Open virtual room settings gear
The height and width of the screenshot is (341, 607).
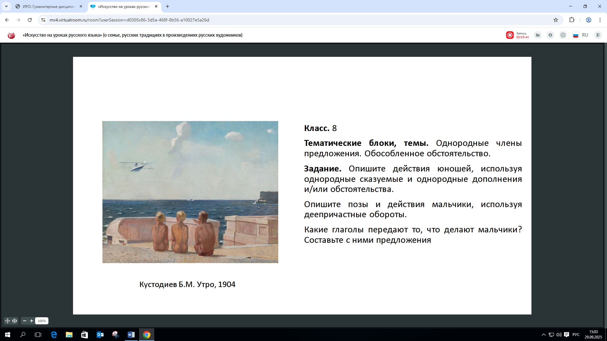click(x=563, y=35)
